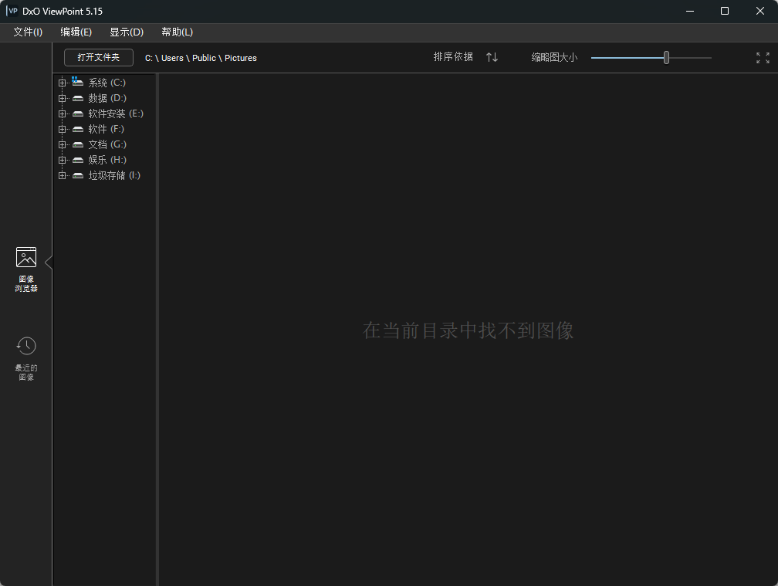Screen dimensions: 778x586
Task: Select the 娱乐 (H:) drive label
Action: (107, 160)
